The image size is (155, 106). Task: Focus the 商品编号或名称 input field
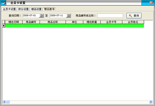point(110,16)
